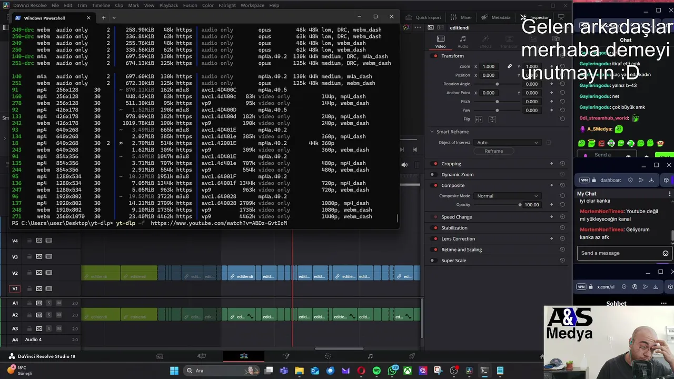This screenshot has height=379, width=674.
Task: Switch to the Video tab in Inspector
Action: (x=441, y=42)
